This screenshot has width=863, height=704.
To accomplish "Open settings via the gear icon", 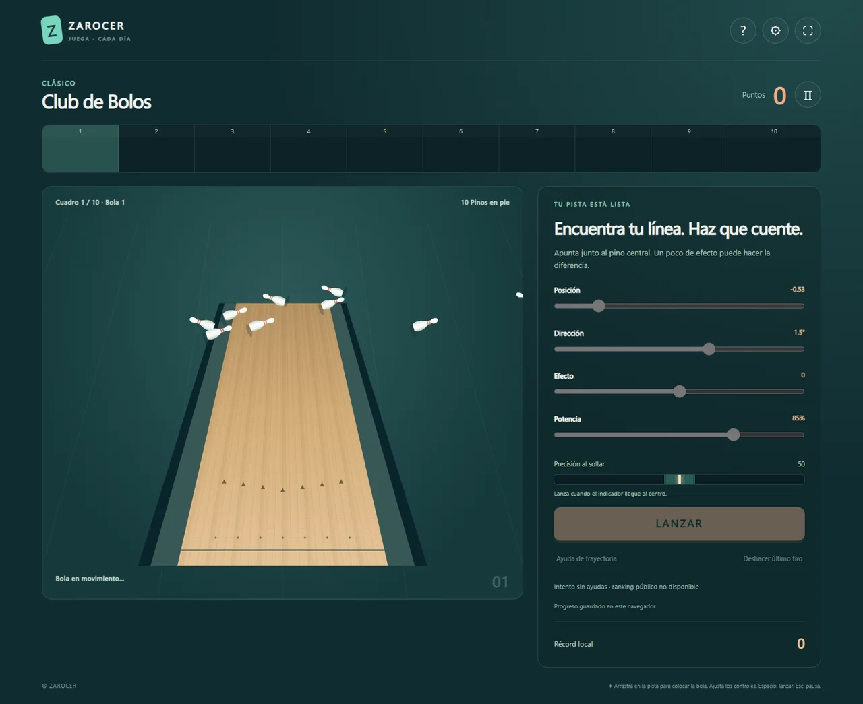I will click(775, 30).
